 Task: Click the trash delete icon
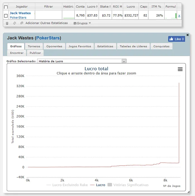[x=7, y=23]
